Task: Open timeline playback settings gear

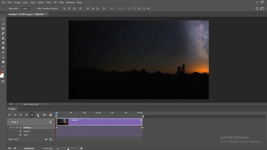Action: [x=38, y=115]
